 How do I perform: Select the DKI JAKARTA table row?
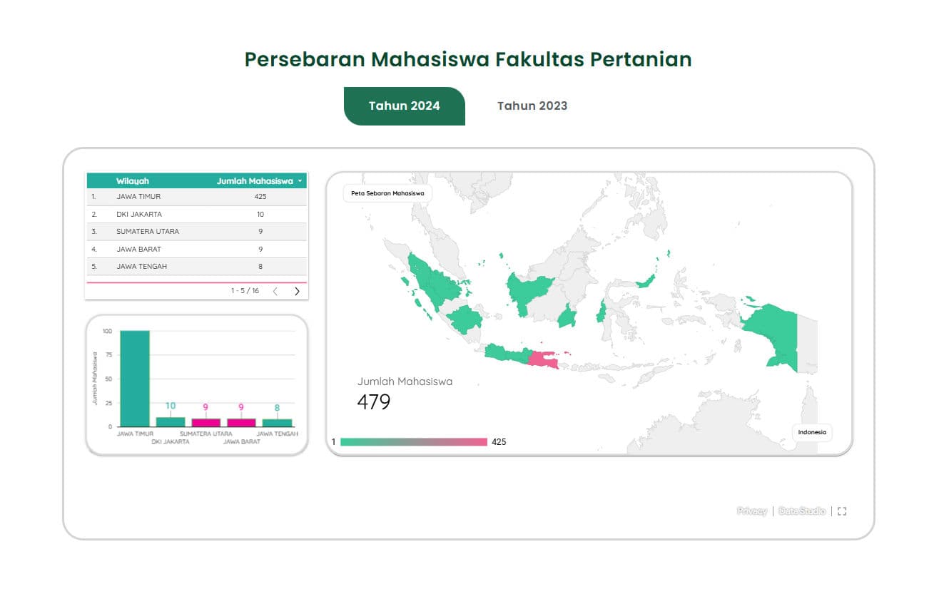(196, 215)
